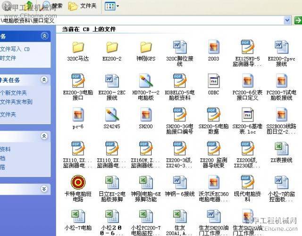Click the 资料 link in sidebar

[5, 149]
